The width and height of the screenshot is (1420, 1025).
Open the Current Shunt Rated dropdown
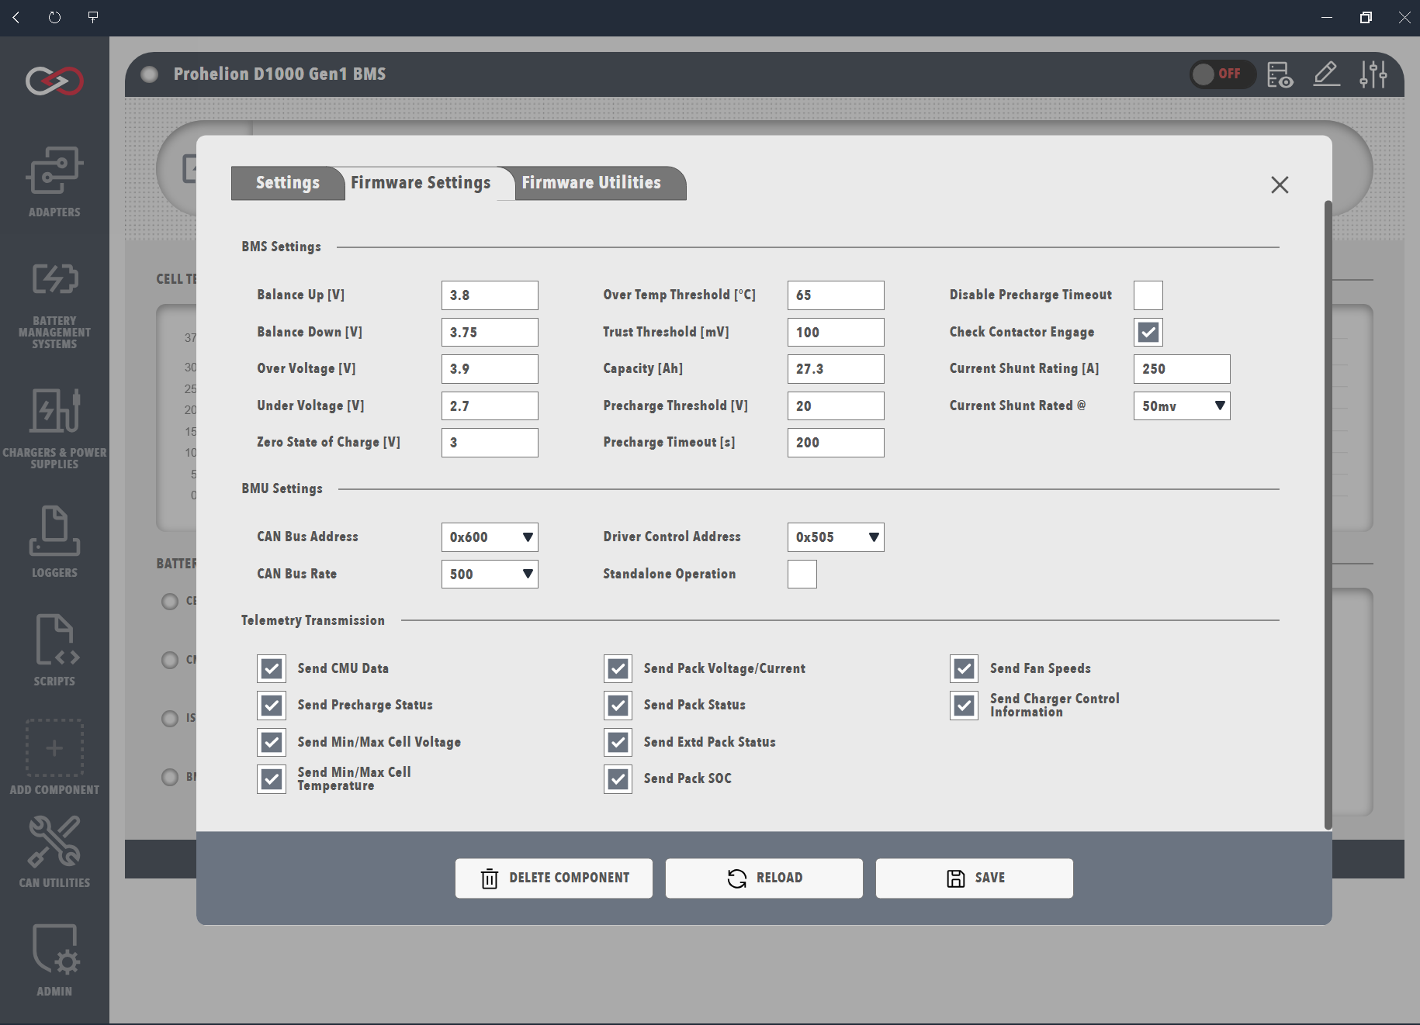point(1182,406)
